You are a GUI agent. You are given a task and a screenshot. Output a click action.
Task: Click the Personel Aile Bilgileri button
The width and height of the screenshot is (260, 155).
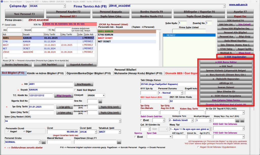(235, 32)
